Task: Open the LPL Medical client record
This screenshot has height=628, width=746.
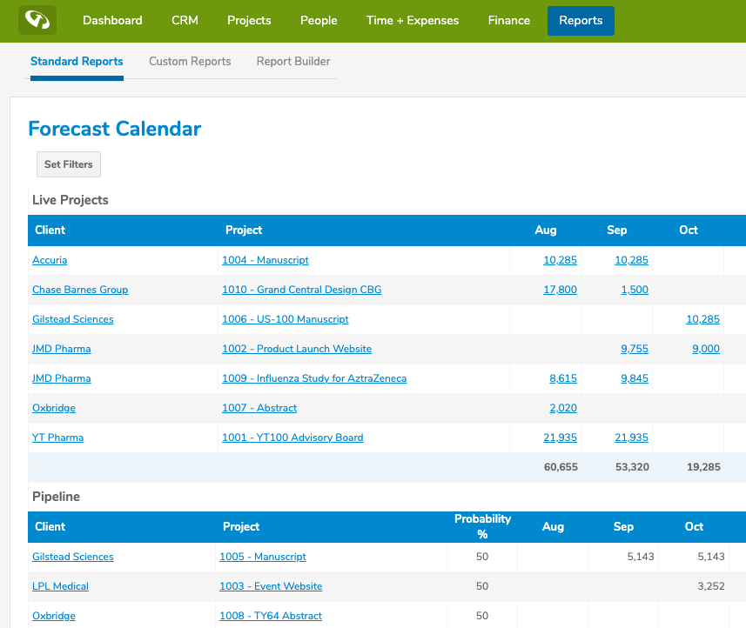Action: click(60, 586)
